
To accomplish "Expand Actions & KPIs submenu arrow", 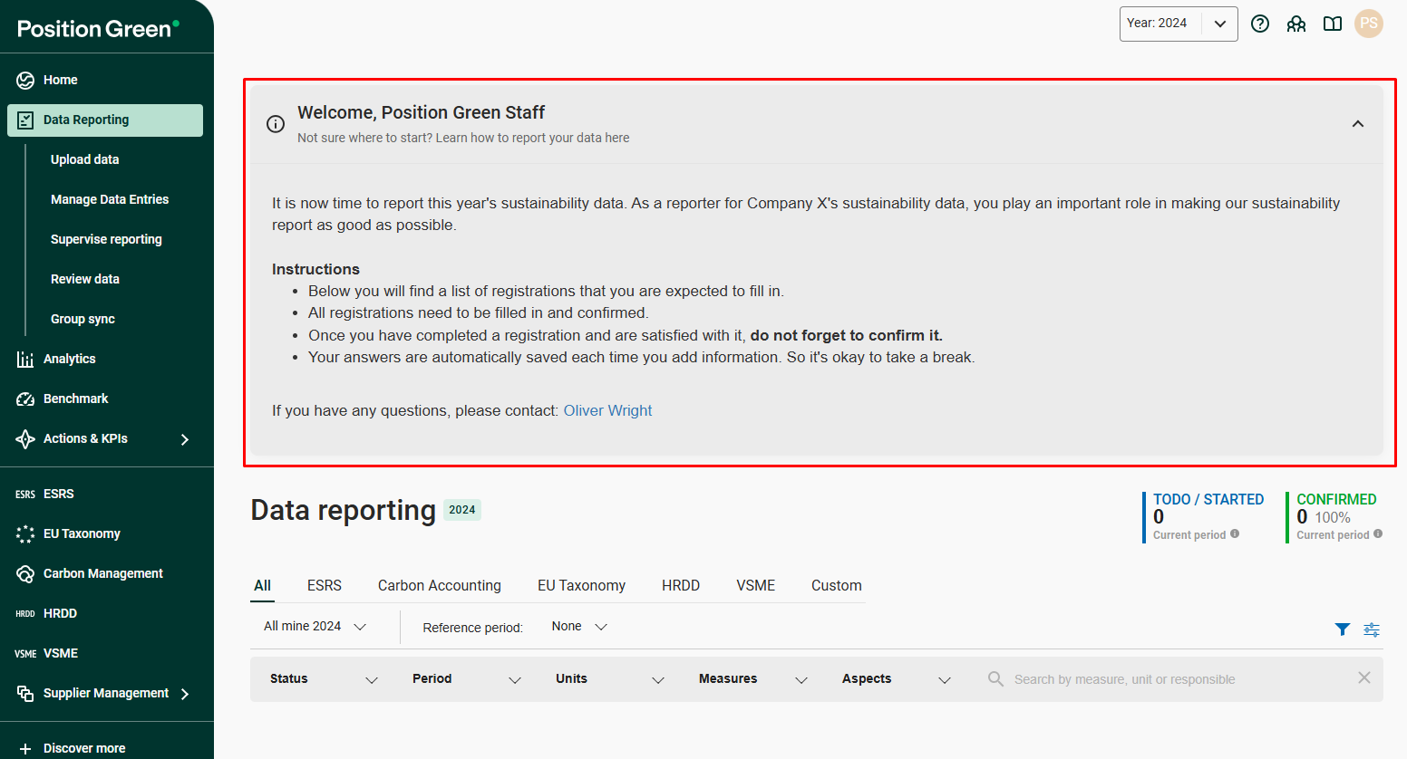I will point(185,439).
